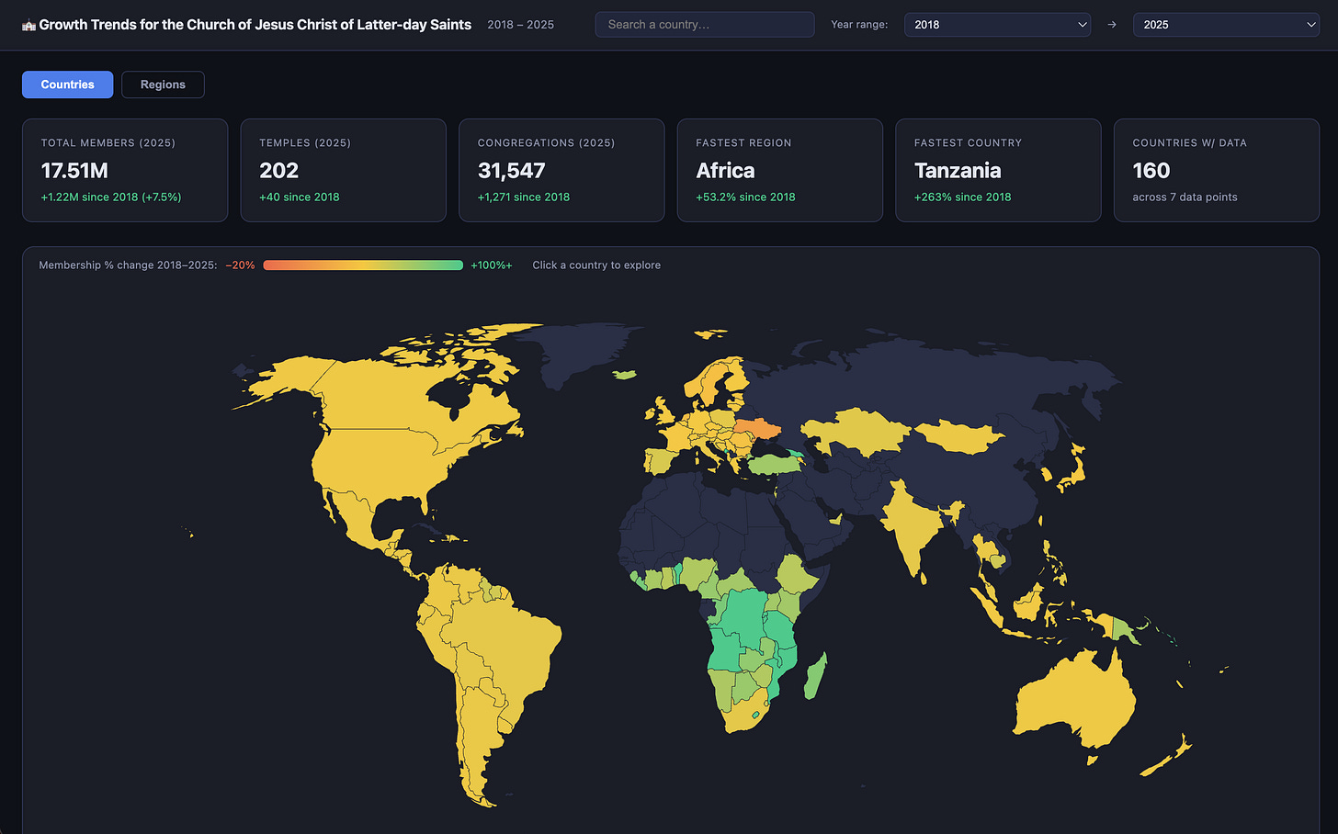Image resolution: width=1338 pixels, height=834 pixels.
Task: Click the Congregations stat card
Action: tap(561, 170)
